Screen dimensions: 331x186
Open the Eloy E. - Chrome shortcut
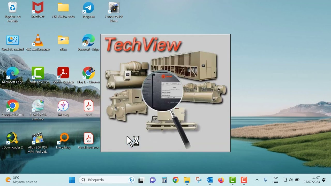click(x=88, y=75)
